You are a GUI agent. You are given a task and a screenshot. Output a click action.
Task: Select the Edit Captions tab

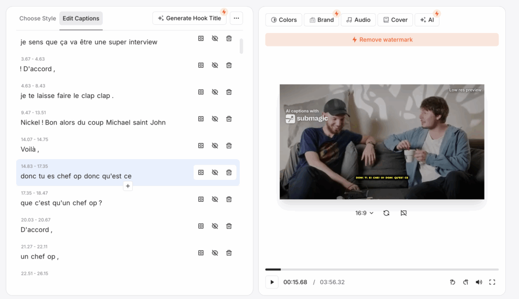pyautogui.click(x=81, y=19)
